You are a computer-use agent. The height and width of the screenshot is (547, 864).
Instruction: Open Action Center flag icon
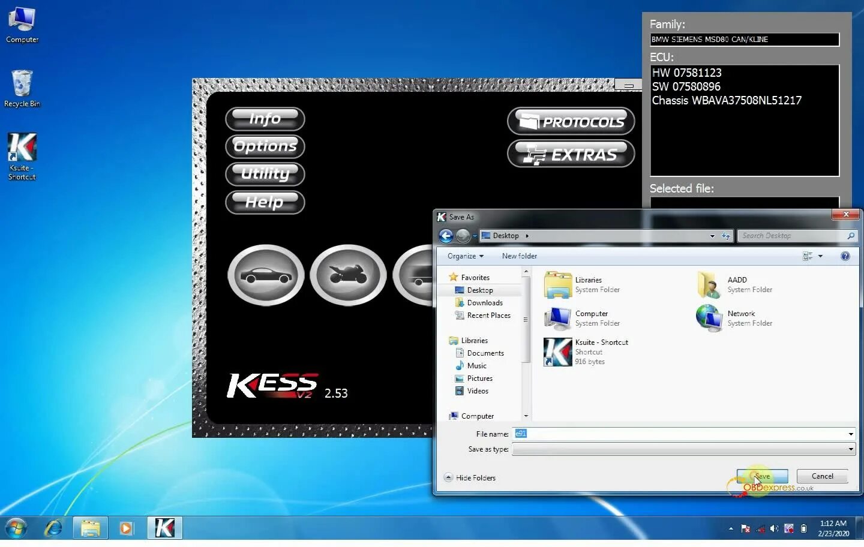pos(746,528)
